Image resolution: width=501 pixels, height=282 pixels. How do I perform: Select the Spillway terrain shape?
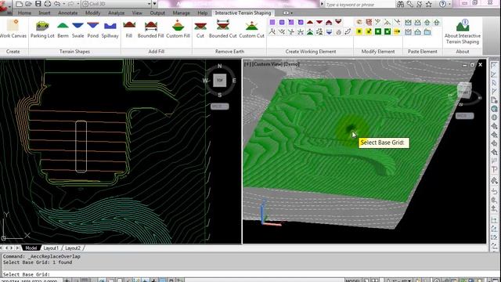click(x=110, y=29)
